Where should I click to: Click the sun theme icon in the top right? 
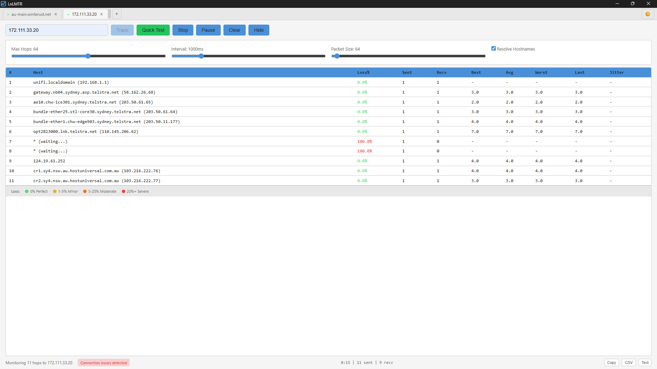(648, 14)
